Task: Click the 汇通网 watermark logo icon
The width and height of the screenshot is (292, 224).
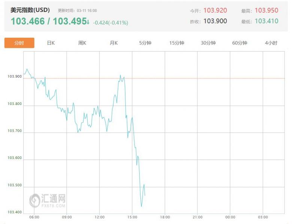Action: coord(35,200)
